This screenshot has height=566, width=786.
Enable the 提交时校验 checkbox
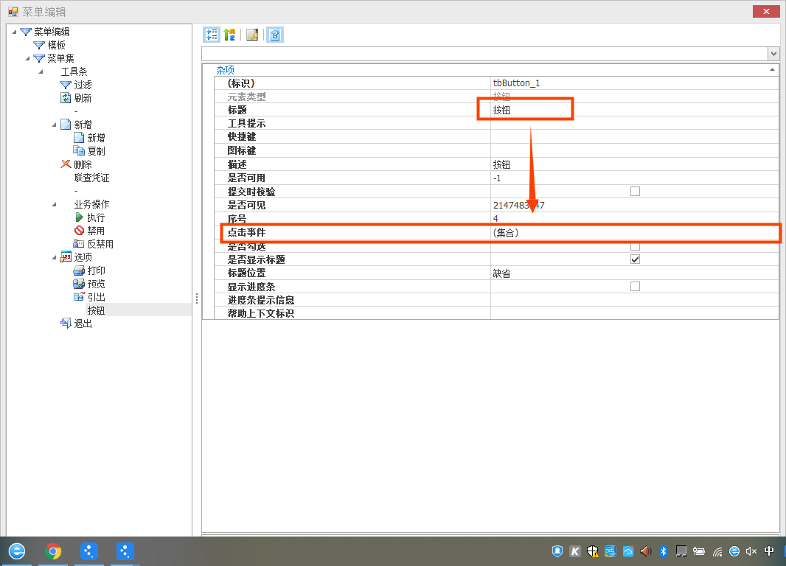coord(635,192)
